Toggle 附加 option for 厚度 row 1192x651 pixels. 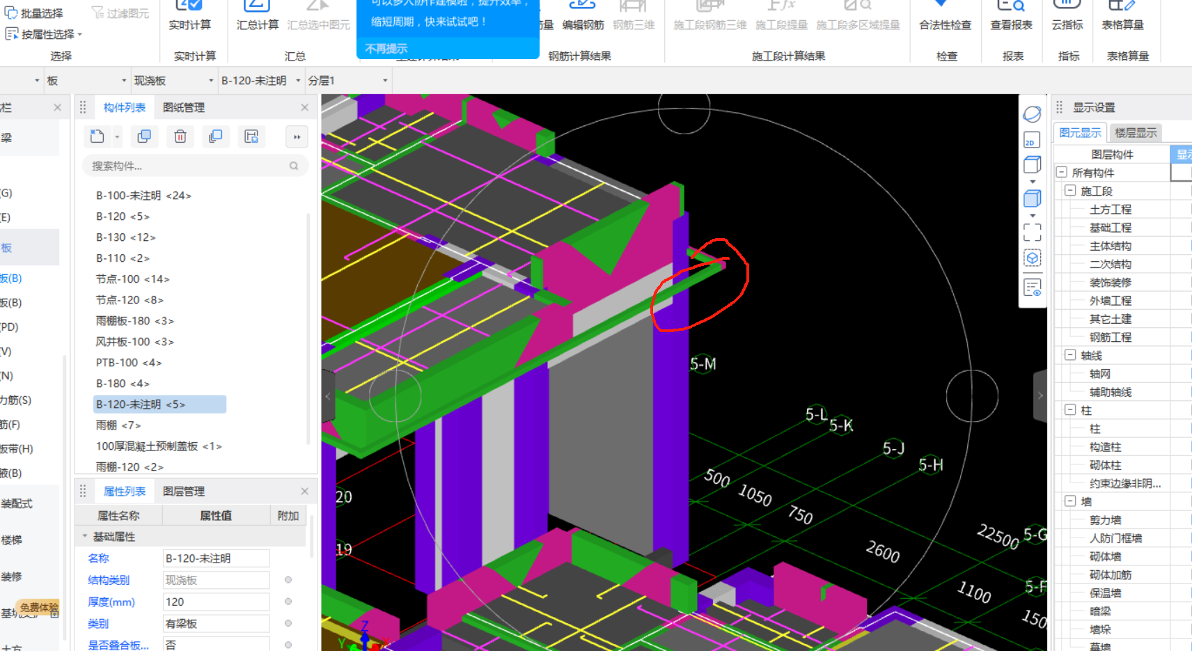[288, 602]
